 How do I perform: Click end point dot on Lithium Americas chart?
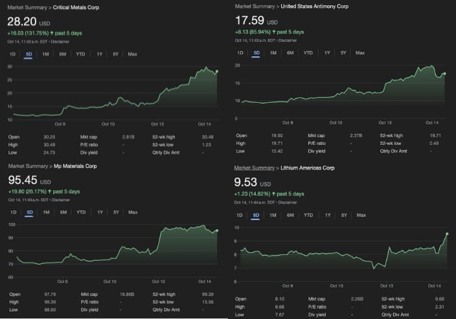[x=447, y=234]
